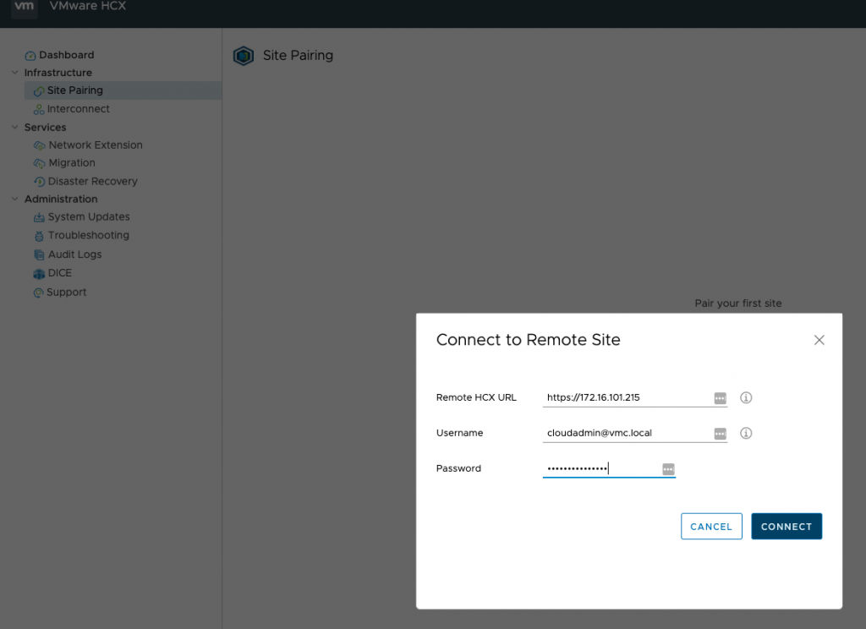Image resolution: width=866 pixels, height=629 pixels.
Task: Open Support page
Action: click(66, 293)
